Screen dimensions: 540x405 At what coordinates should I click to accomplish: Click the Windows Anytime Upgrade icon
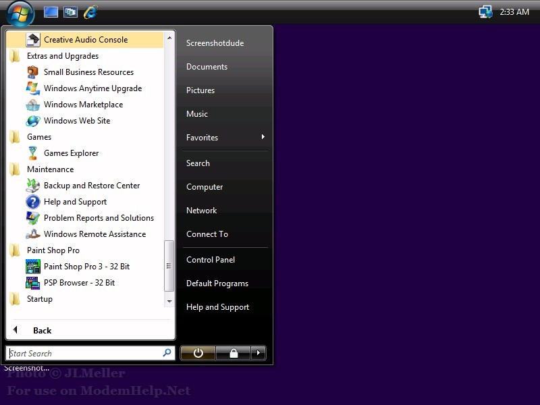coord(33,88)
